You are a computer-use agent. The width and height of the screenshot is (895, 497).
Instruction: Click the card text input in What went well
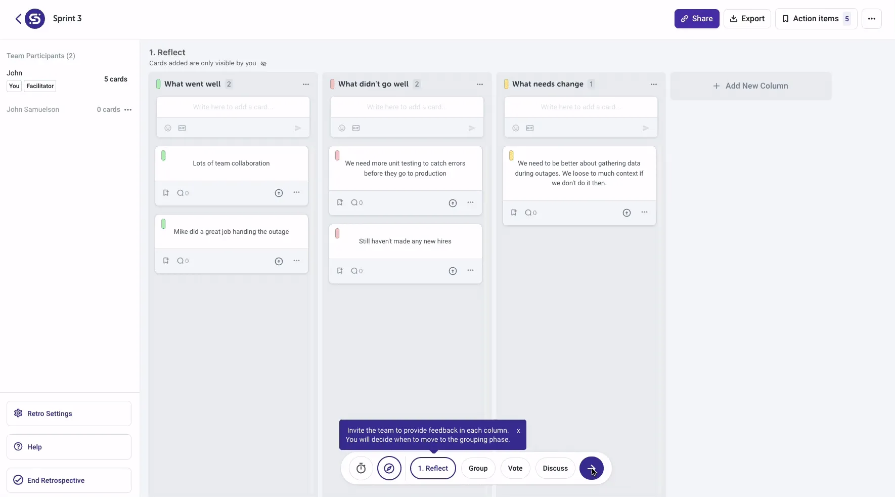233,107
